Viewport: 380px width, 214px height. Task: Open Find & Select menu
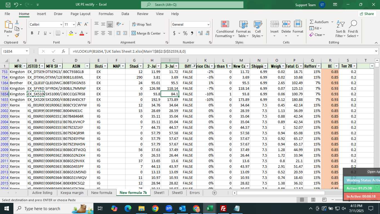point(353,29)
